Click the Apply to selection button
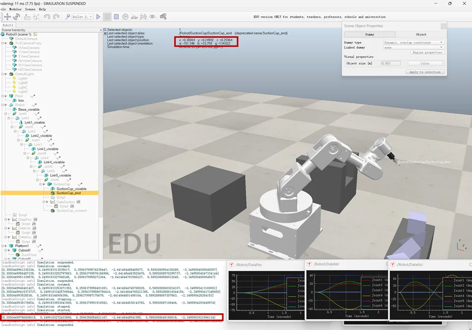Screen dimensions: 472x330 pyautogui.click(x=425, y=72)
